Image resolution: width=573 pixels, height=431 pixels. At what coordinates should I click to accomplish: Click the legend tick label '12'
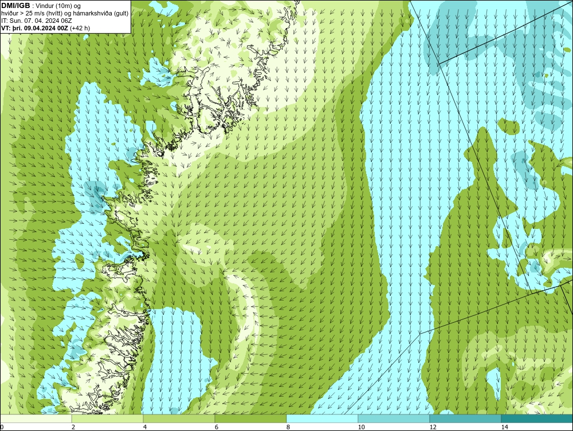coord(433,427)
